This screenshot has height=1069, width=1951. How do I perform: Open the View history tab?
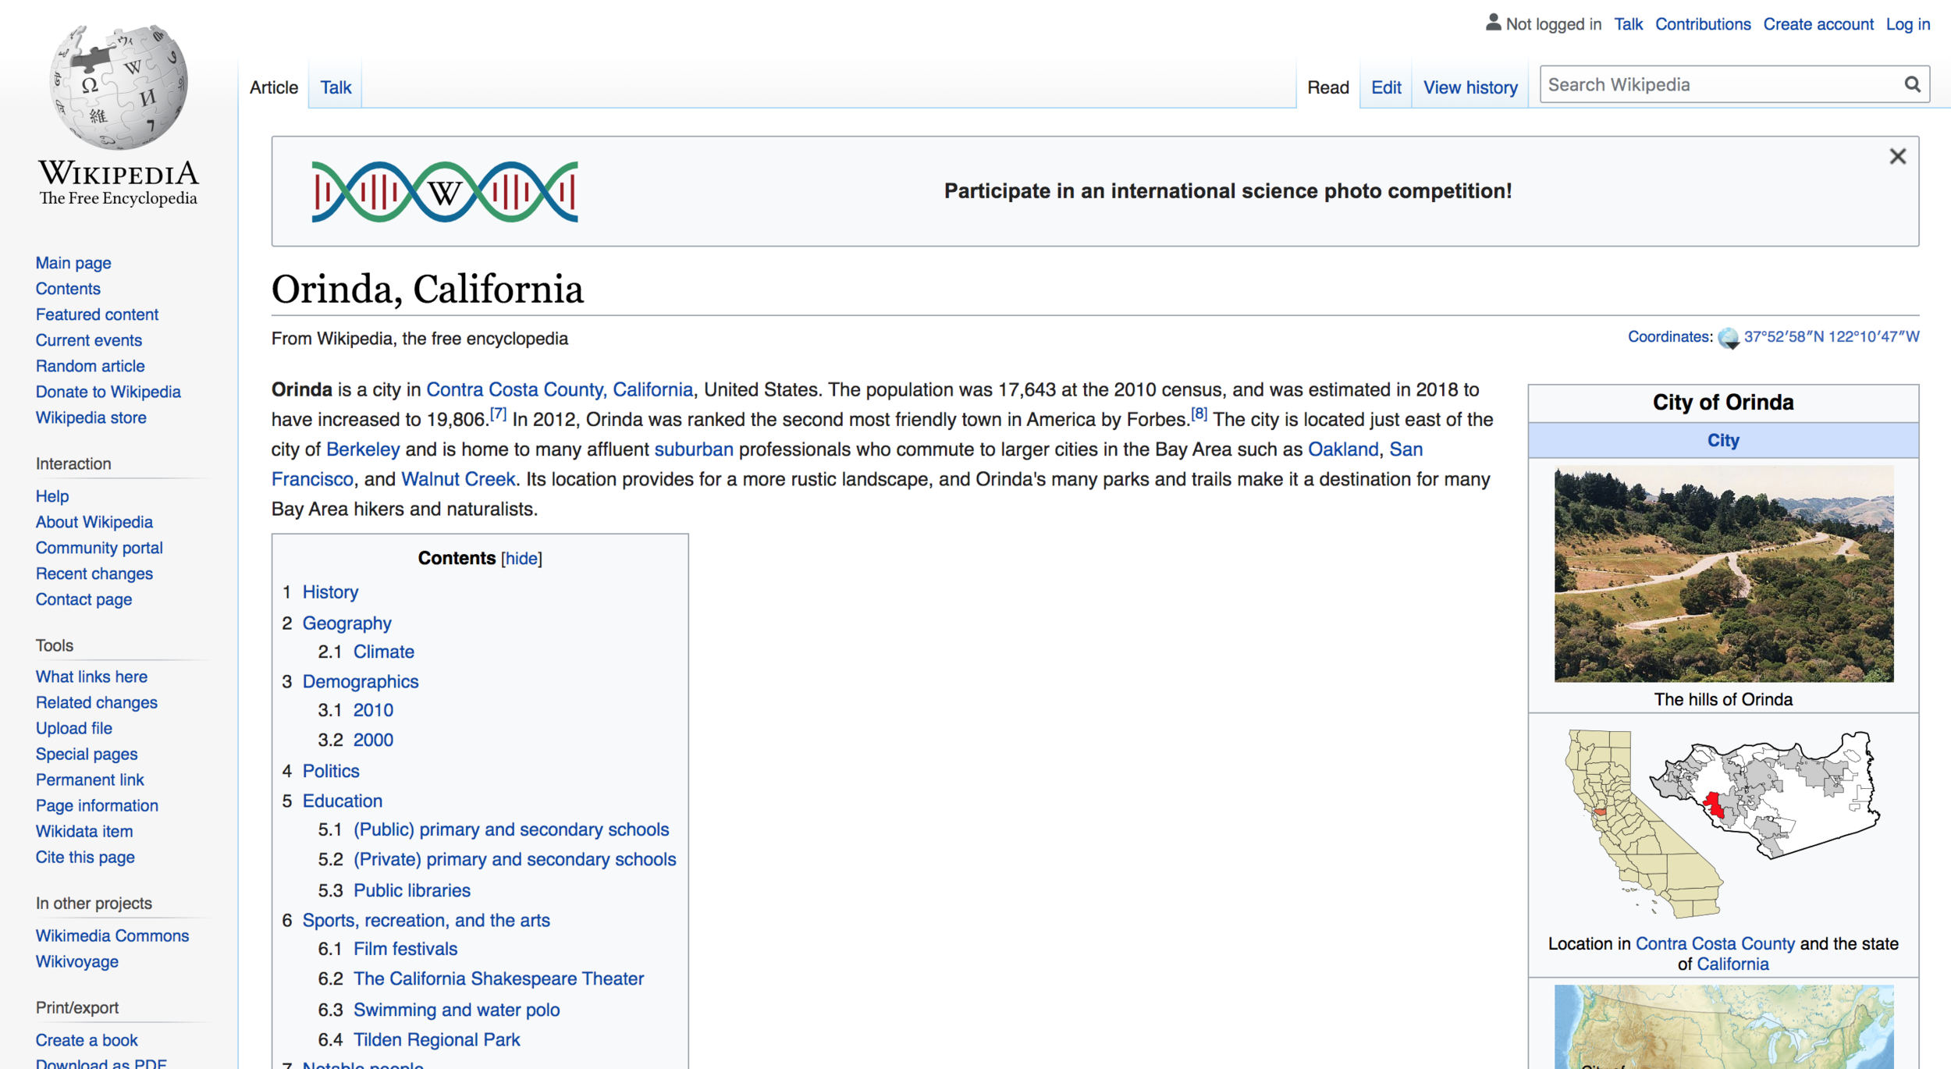coord(1469,87)
